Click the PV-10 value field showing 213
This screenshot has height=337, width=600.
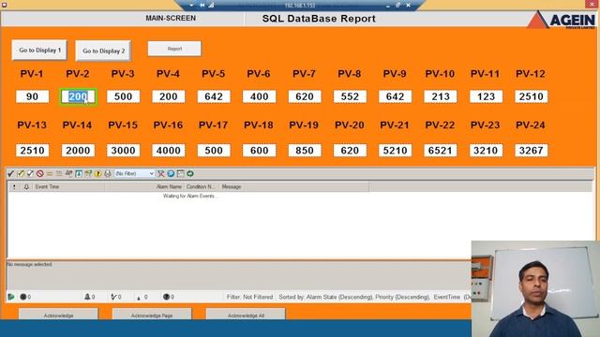coord(441,96)
